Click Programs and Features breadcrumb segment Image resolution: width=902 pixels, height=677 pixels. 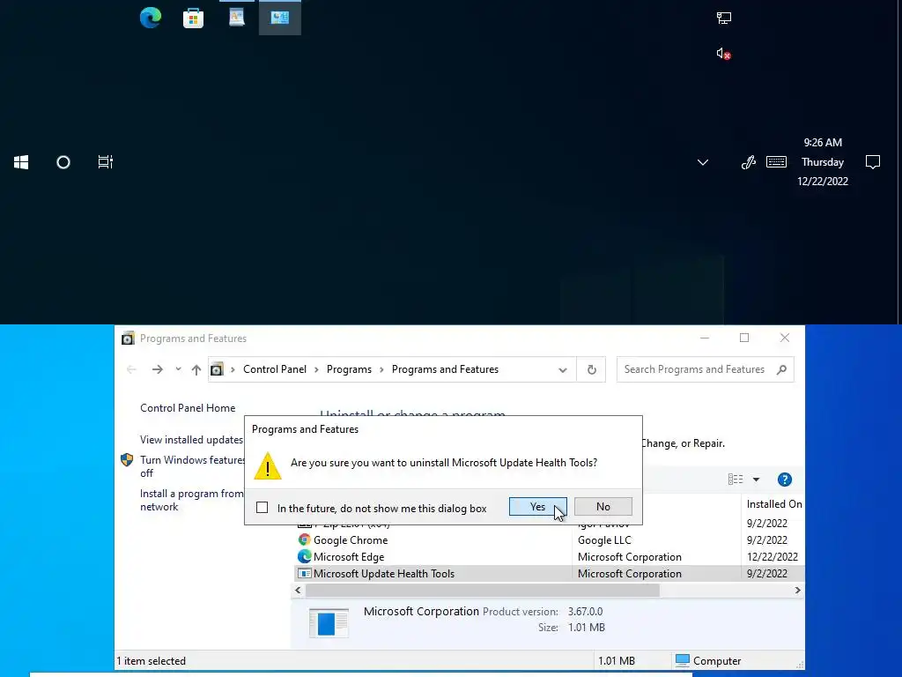pyautogui.click(x=445, y=369)
